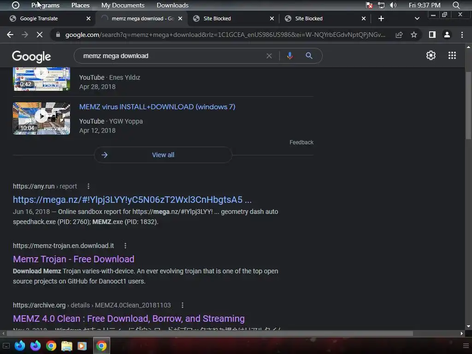Click the magnifier search button in search box
This screenshot has height=354, width=472.
309,56
